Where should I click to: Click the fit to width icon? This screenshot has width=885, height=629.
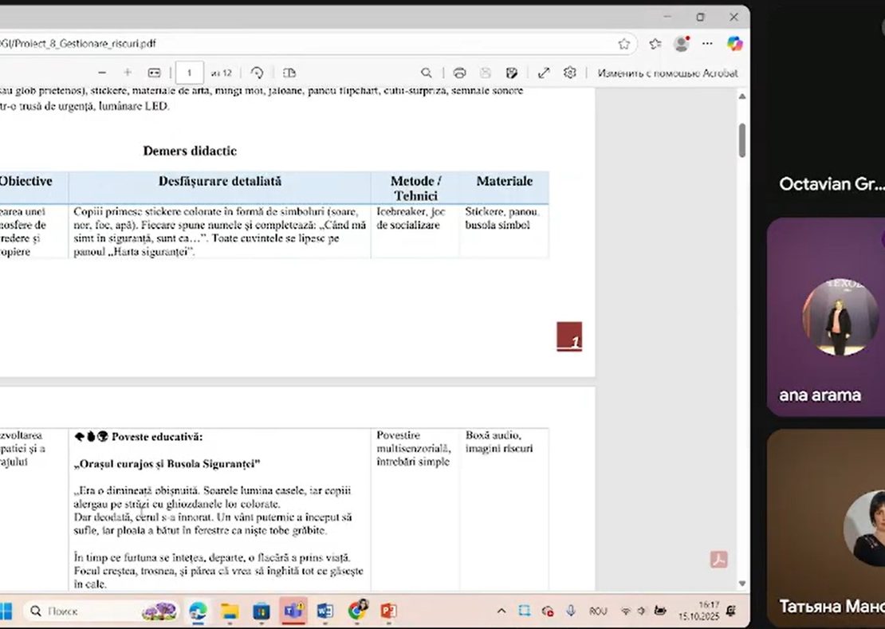tap(155, 73)
